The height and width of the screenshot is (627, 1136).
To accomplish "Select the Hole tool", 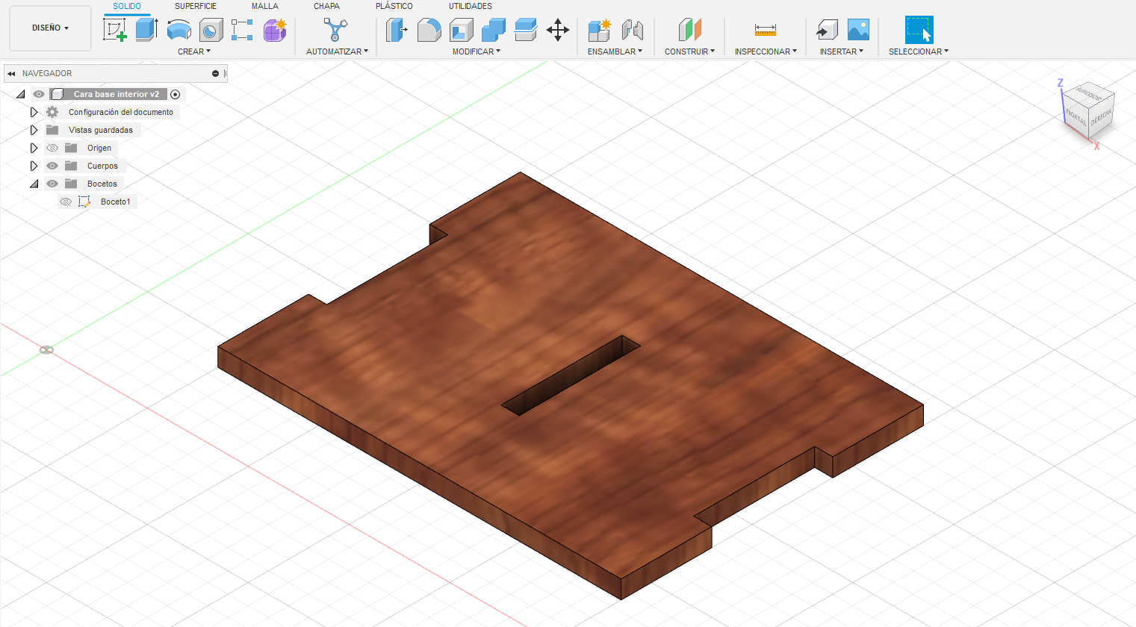I will (211, 30).
